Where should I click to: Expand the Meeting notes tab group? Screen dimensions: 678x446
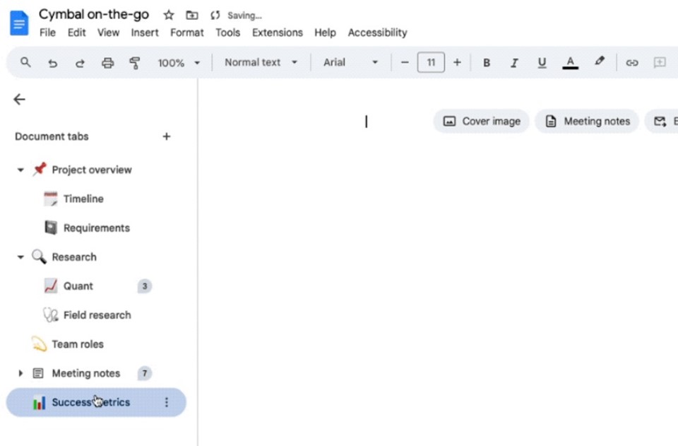pos(20,373)
